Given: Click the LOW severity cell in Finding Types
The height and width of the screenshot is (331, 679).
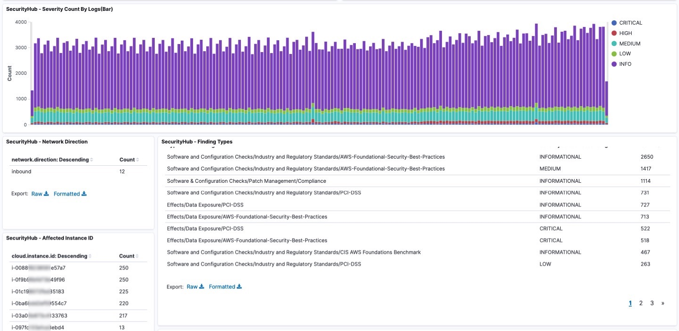Looking at the screenshot, I should [x=545, y=264].
